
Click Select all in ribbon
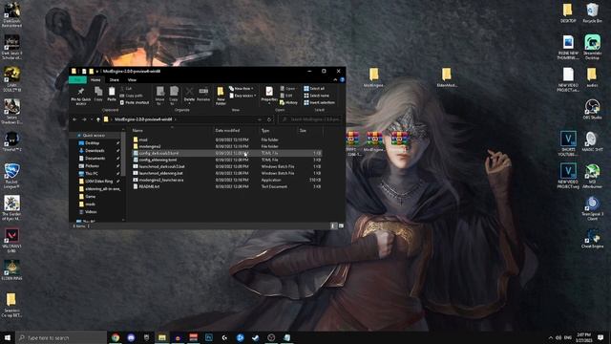click(314, 89)
